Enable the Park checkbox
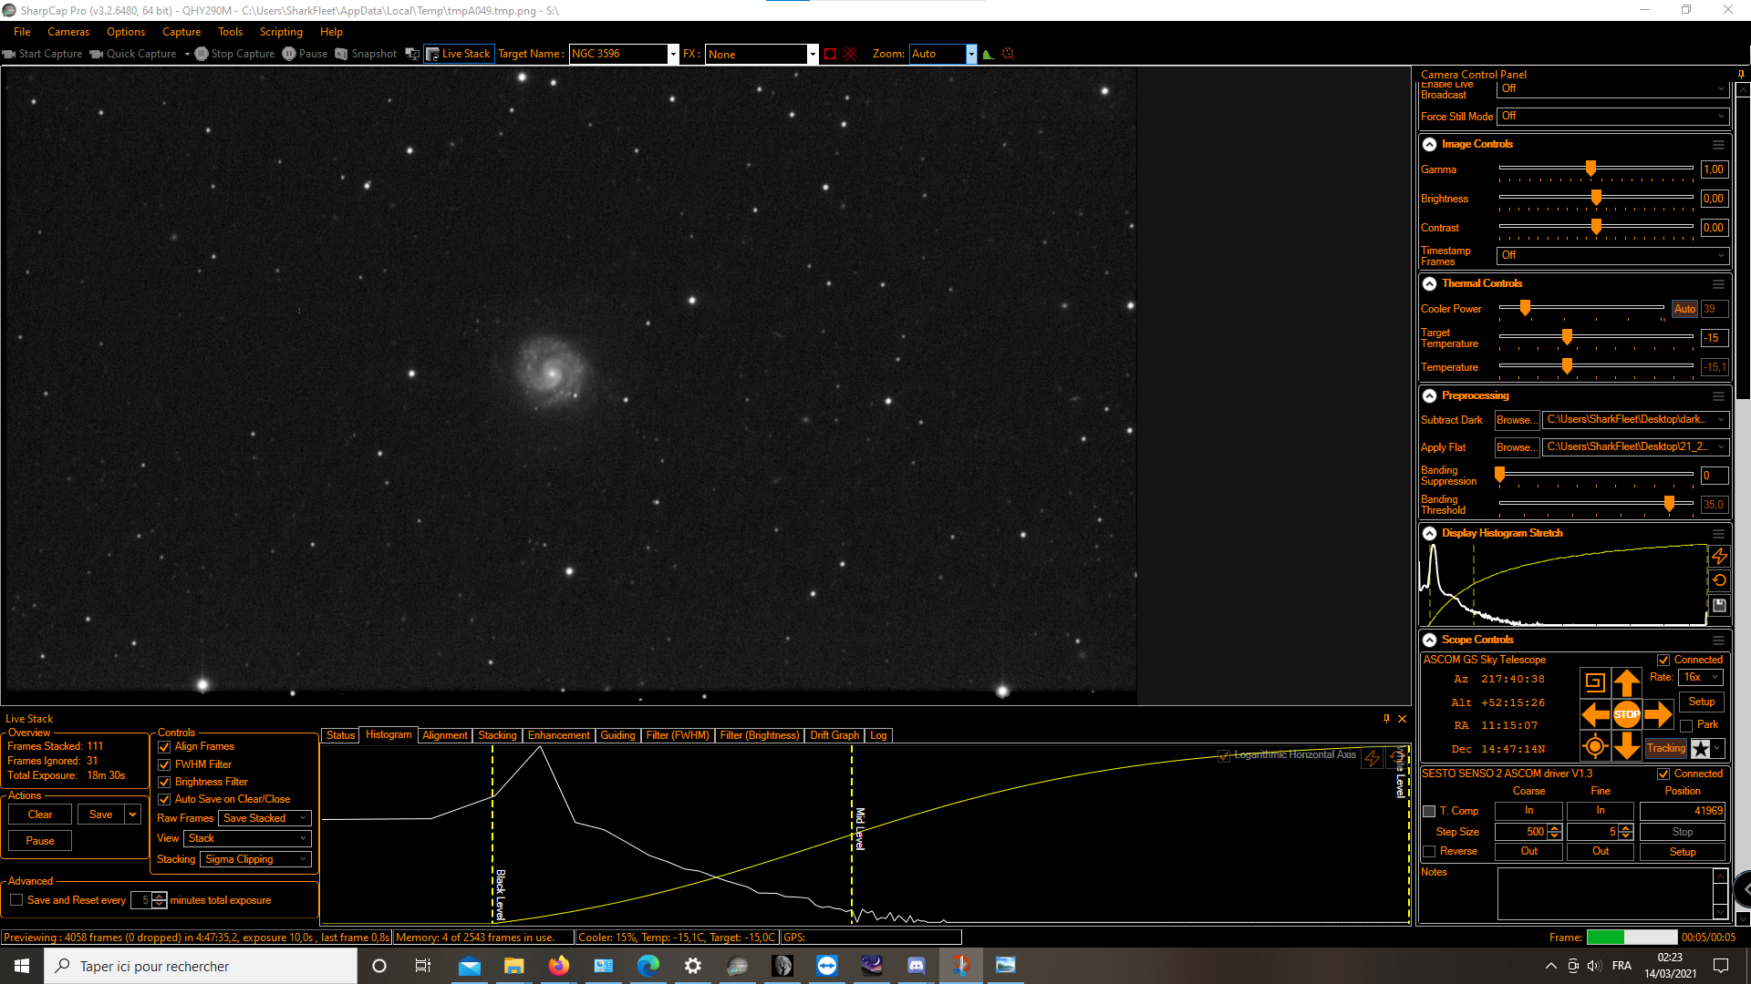This screenshot has height=984, width=1751. [1686, 725]
